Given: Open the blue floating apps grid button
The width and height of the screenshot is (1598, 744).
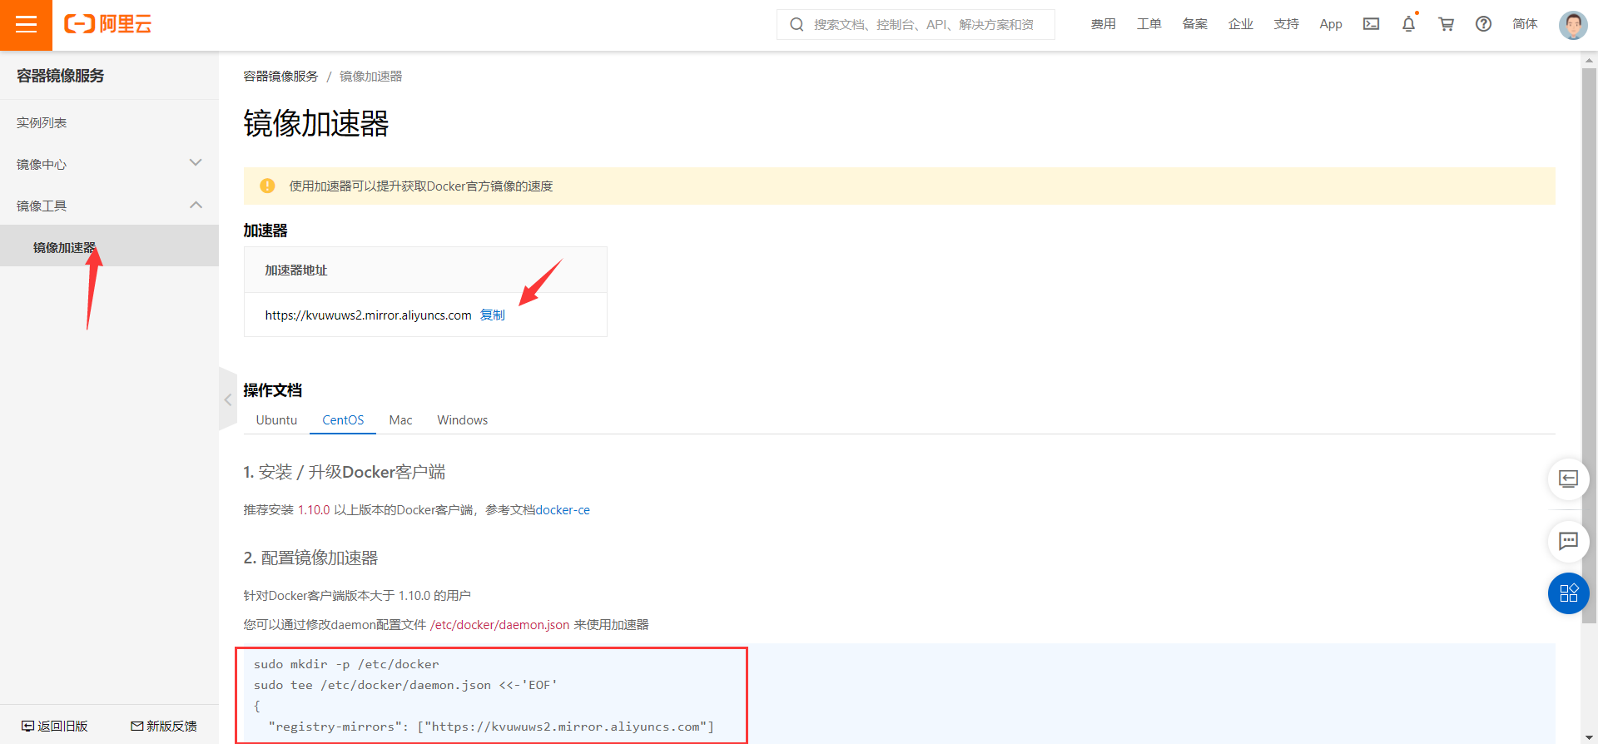Looking at the screenshot, I should [x=1568, y=593].
